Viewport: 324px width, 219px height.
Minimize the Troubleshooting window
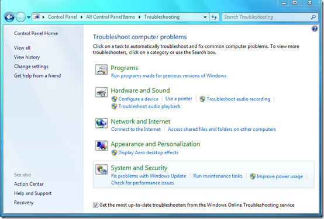(x=284, y=3)
